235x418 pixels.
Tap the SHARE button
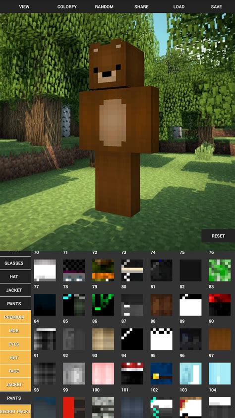[141, 6]
